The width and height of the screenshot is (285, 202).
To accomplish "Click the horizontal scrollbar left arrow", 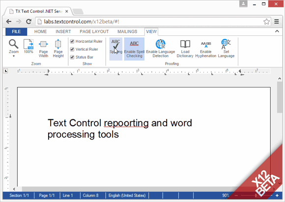I will [x=14, y=189].
